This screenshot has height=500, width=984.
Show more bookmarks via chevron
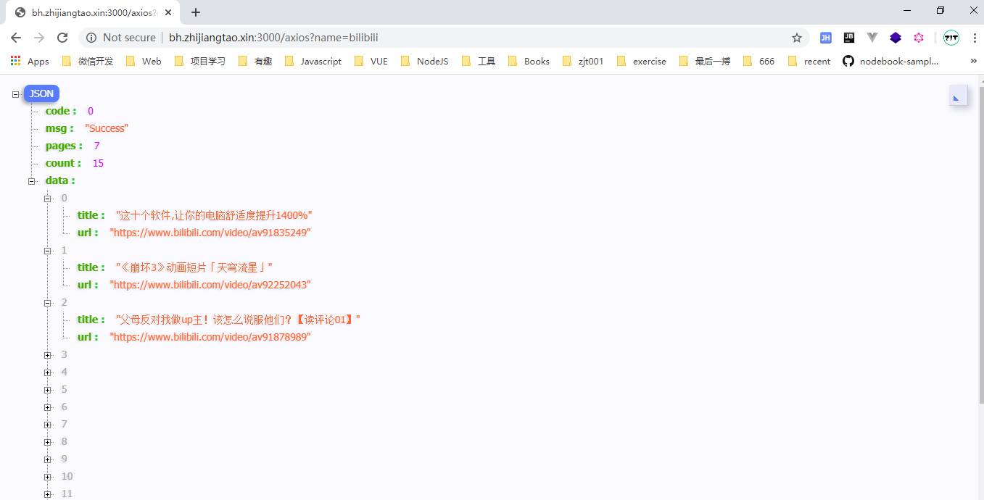(x=973, y=62)
